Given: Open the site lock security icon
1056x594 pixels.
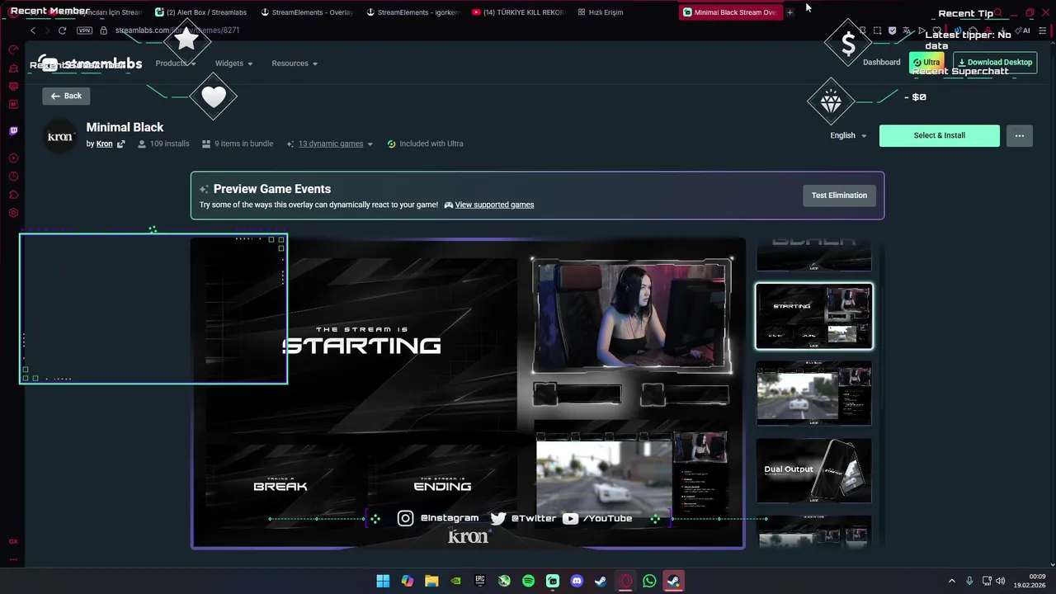Looking at the screenshot, I should point(104,31).
